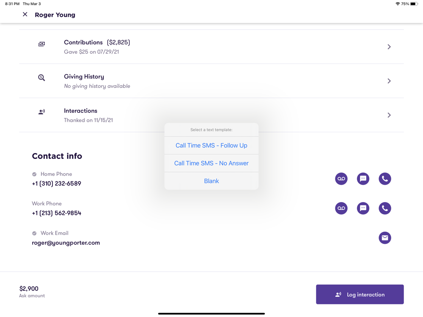Screen dimensions: 423x317
Task: Call the Home Phone number
Action: [x=385, y=179]
